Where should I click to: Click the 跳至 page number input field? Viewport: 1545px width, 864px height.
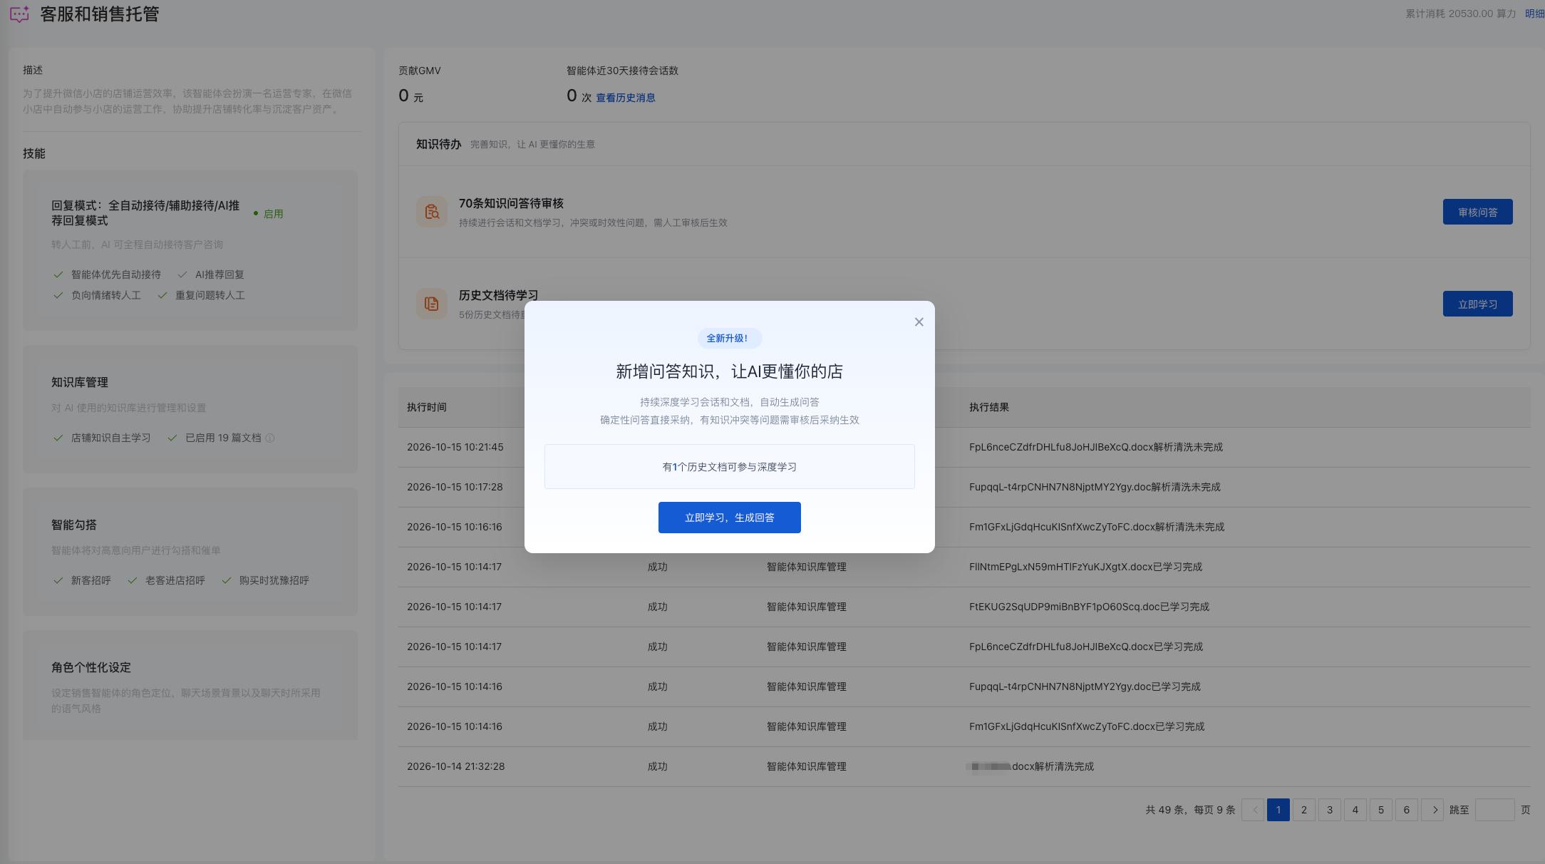(x=1494, y=810)
